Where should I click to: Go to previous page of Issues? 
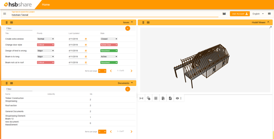click(111, 71)
